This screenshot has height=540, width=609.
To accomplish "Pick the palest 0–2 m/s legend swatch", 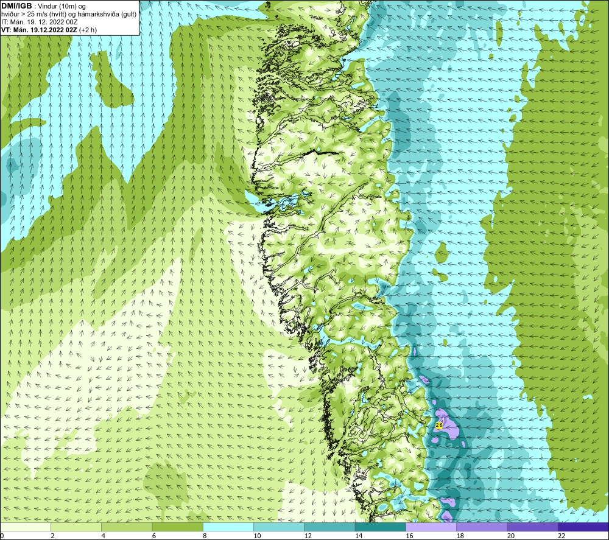I will [25, 527].
